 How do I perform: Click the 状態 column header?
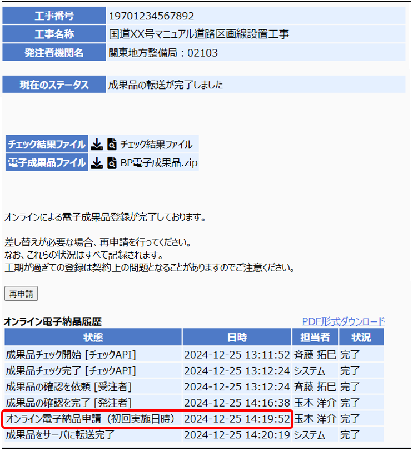93,338
